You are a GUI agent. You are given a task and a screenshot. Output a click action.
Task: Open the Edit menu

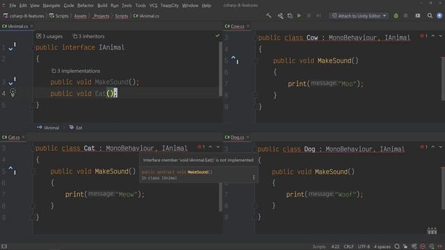23,6
